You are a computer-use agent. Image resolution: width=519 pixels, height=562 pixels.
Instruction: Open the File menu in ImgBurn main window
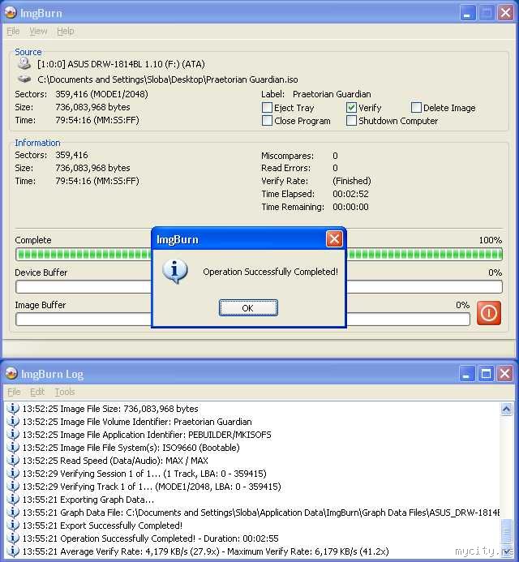[x=13, y=31]
